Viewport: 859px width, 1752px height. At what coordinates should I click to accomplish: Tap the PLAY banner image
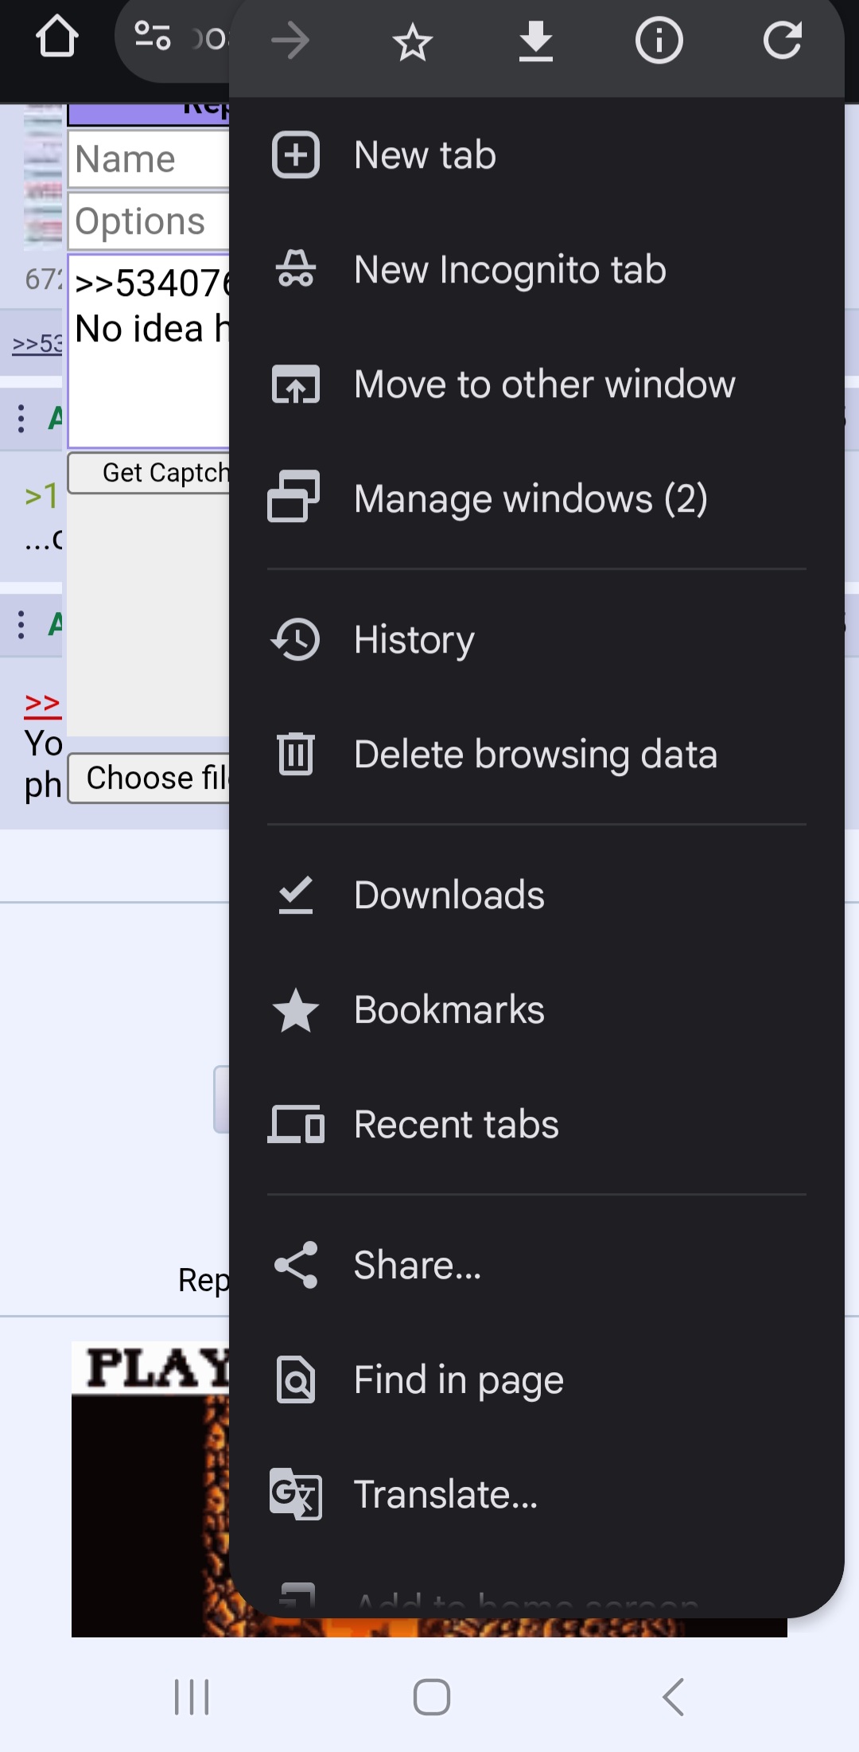coord(150,1489)
